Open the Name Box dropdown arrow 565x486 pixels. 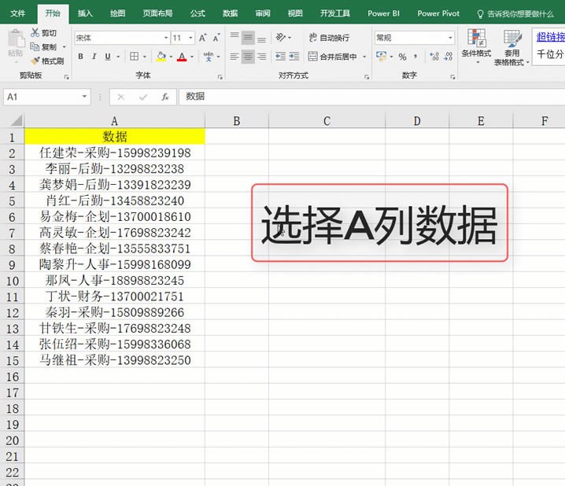(84, 97)
